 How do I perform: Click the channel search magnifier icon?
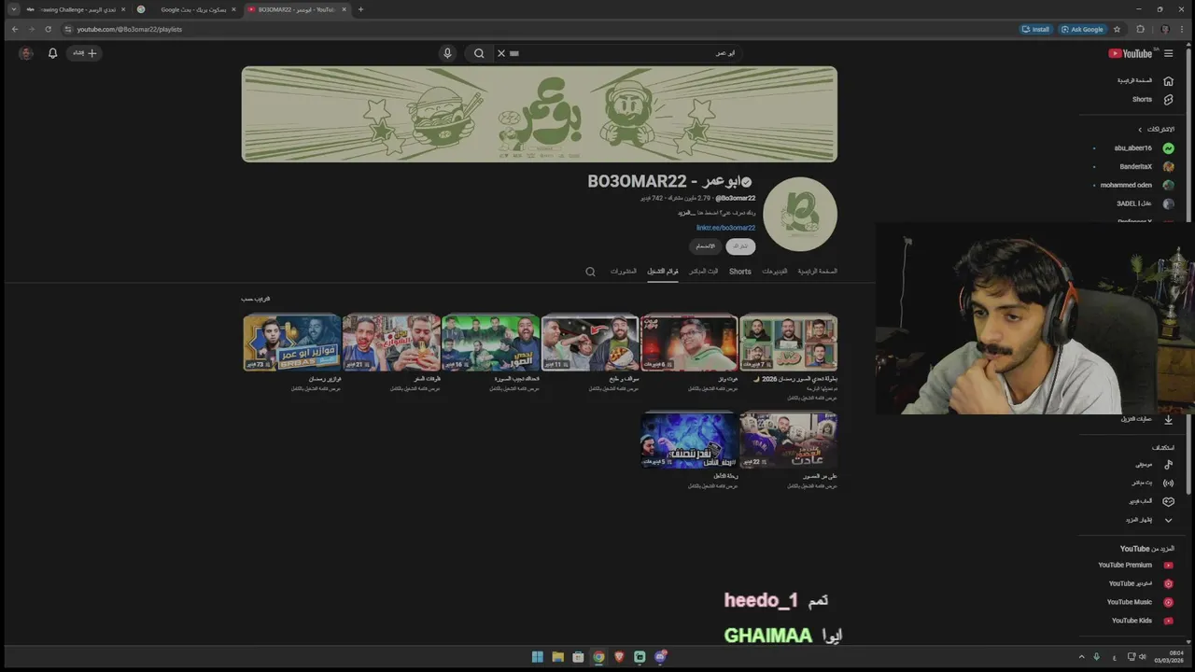pyautogui.click(x=590, y=272)
